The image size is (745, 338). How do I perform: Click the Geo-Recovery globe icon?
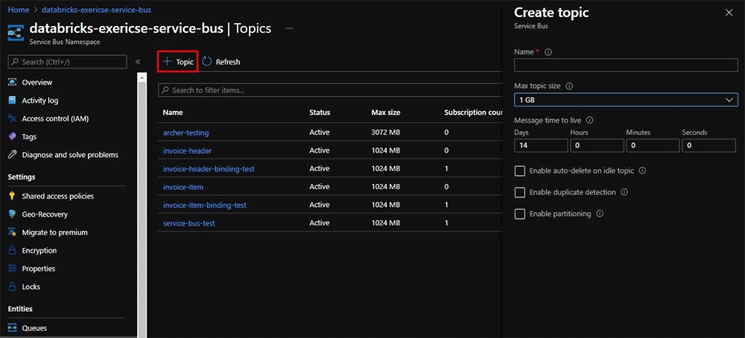coord(13,214)
